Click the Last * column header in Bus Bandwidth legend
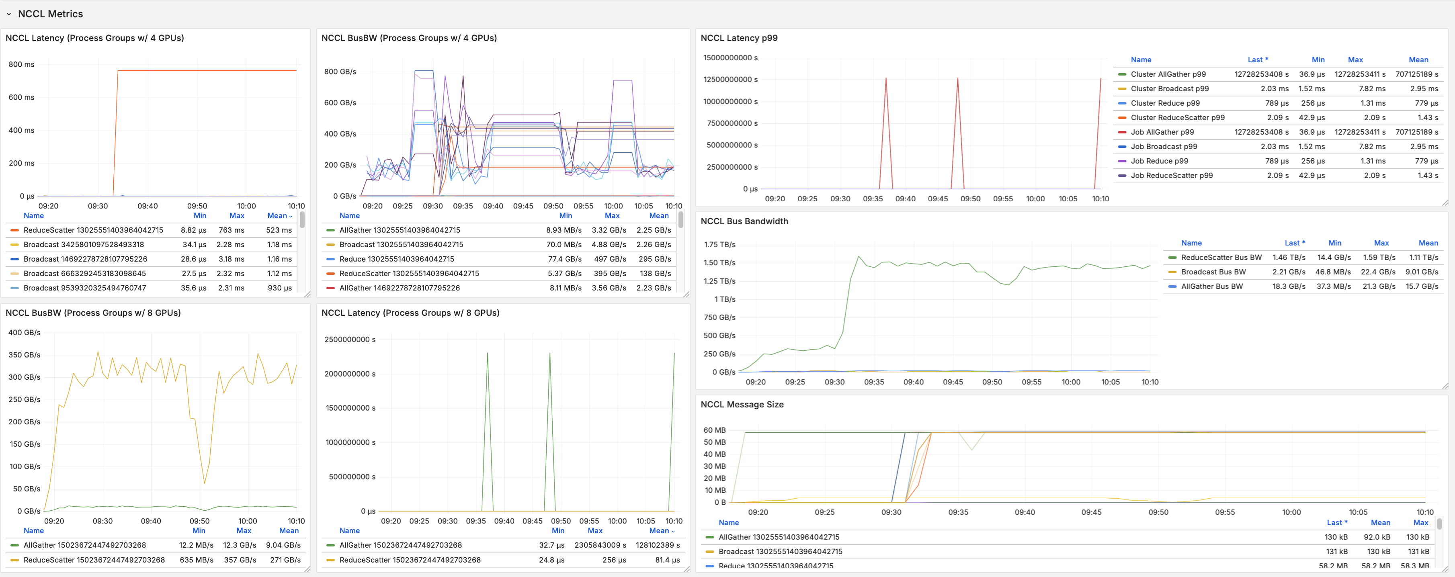1455x577 pixels. tap(1295, 243)
